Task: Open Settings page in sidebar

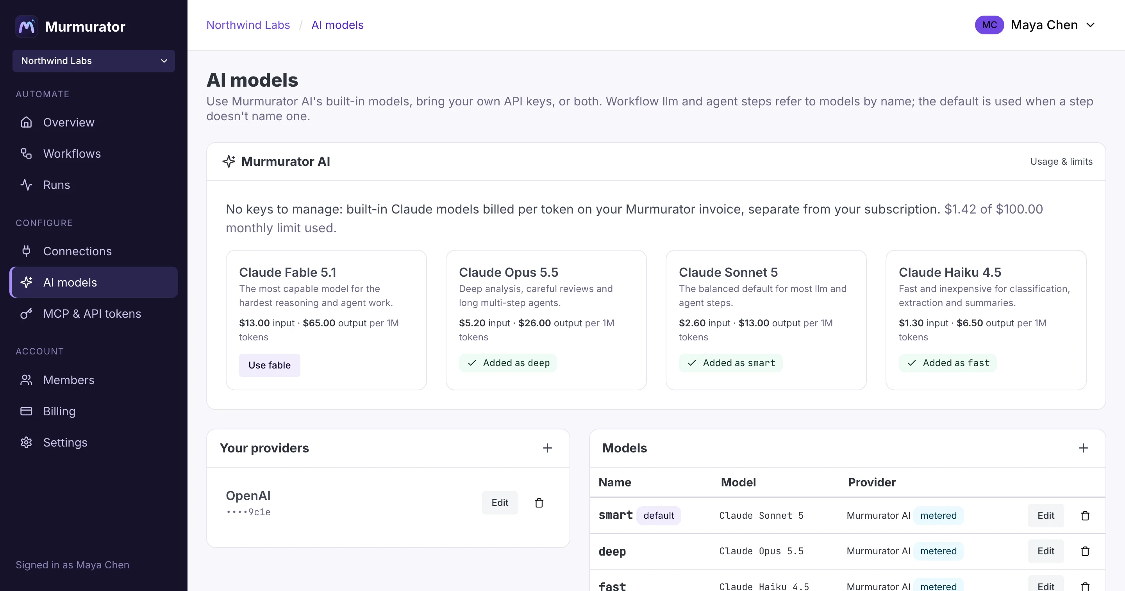Action: click(93, 442)
